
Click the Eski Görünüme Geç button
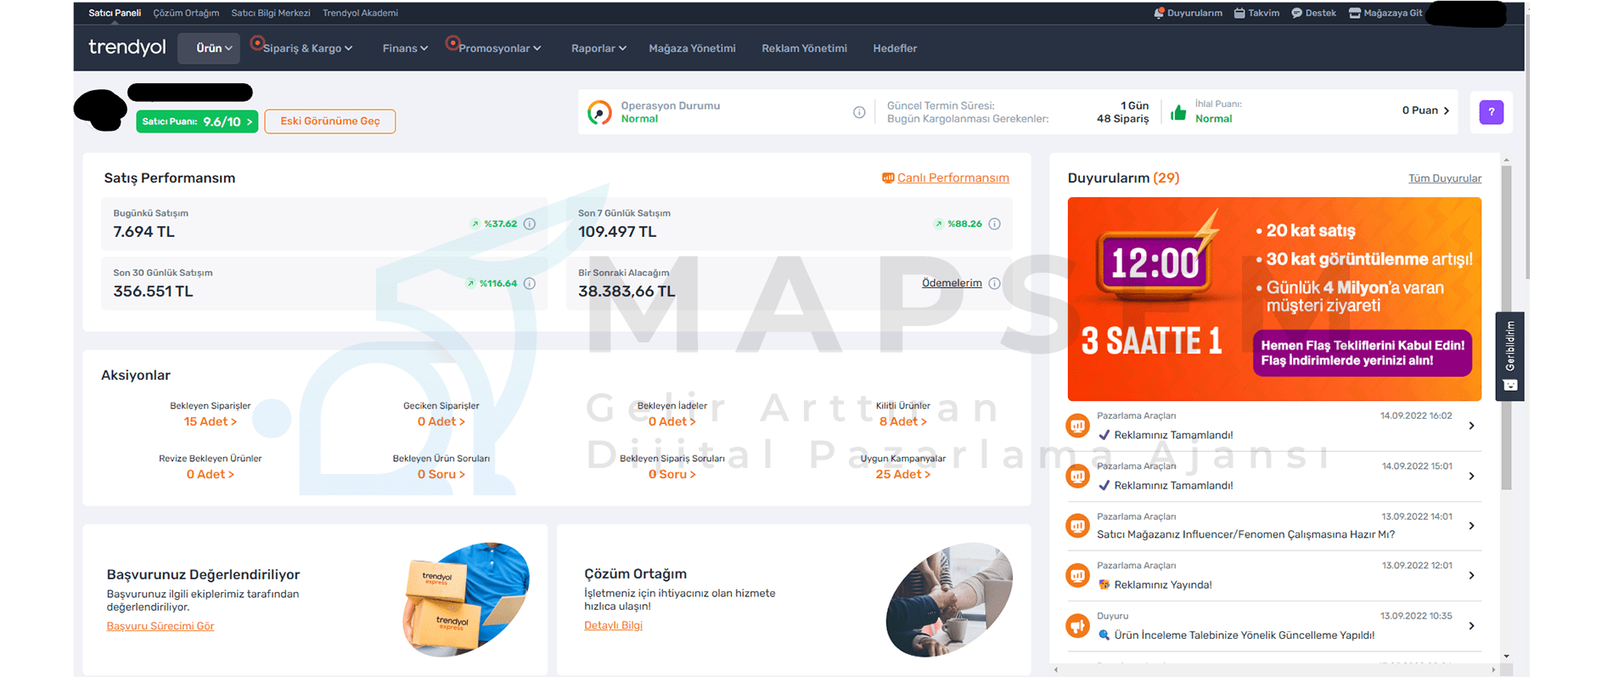330,121
